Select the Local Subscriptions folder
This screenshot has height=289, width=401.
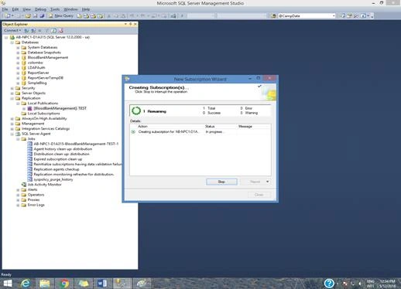pyautogui.click(x=43, y=114)
